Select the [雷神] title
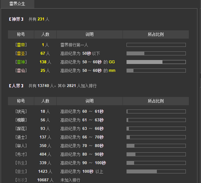 (x=21, y=62)
